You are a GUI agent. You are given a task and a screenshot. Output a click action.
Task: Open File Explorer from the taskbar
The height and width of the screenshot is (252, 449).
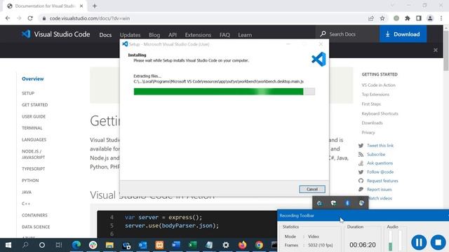coord(109,245)
